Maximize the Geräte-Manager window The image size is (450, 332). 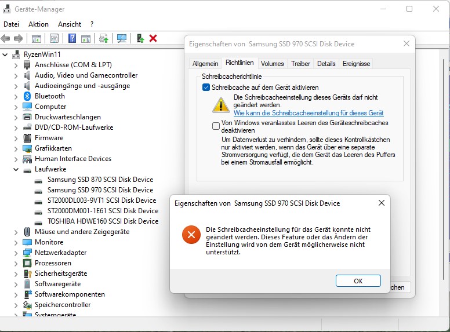tap(409, 9)
